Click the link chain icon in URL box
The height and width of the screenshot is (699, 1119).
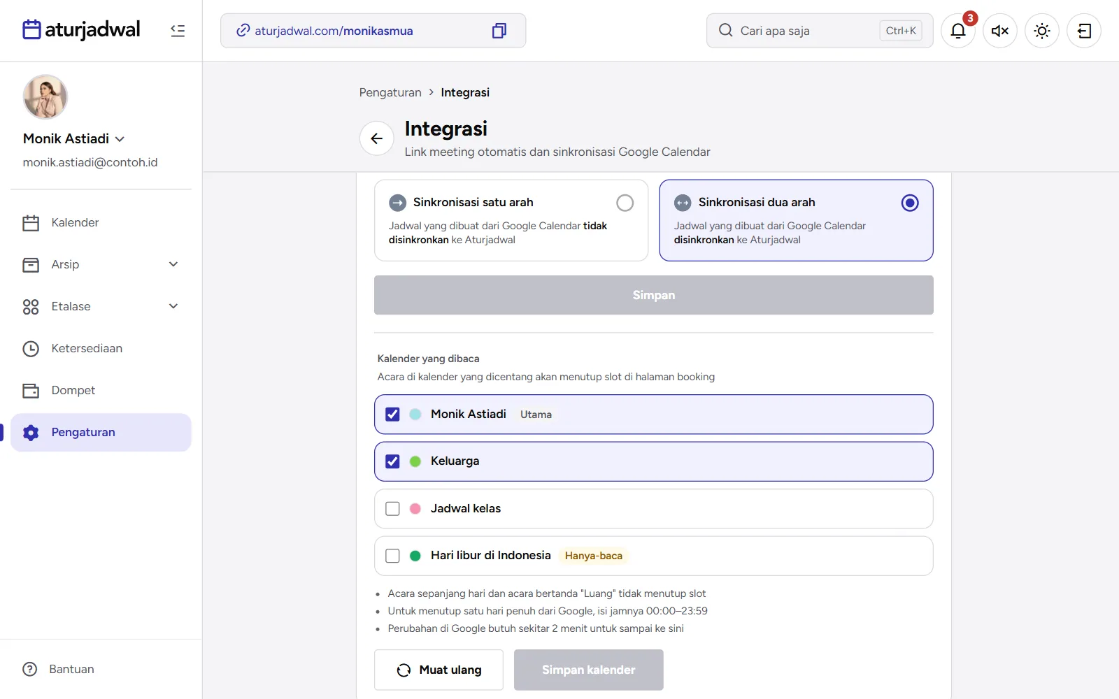coord(243,31)
